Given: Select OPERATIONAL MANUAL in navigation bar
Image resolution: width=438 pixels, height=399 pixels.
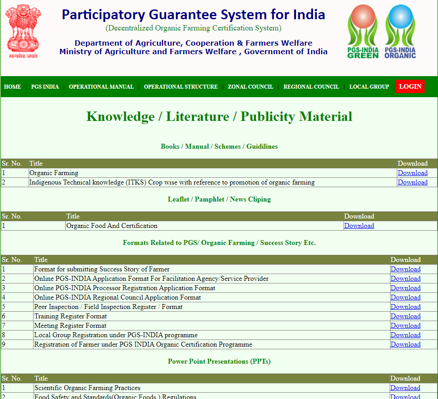Looking at the screenshot, I should click(101, 86).
